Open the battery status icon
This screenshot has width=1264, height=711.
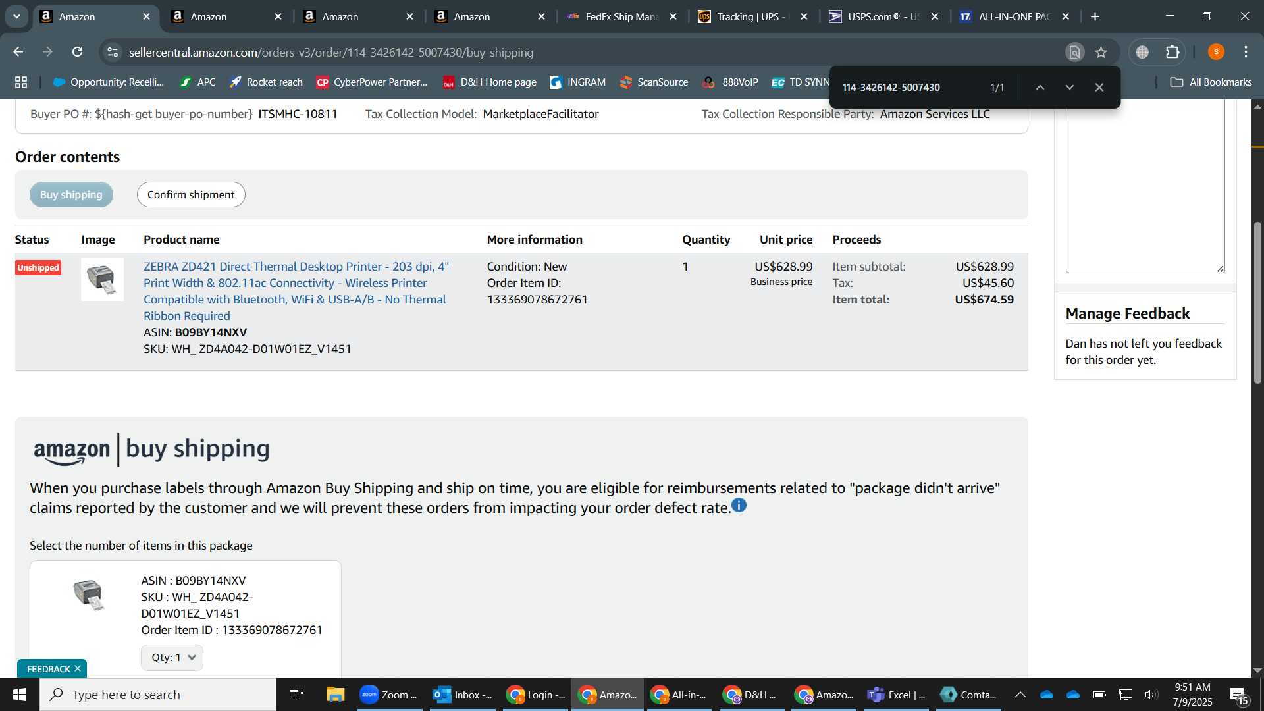1099,695
